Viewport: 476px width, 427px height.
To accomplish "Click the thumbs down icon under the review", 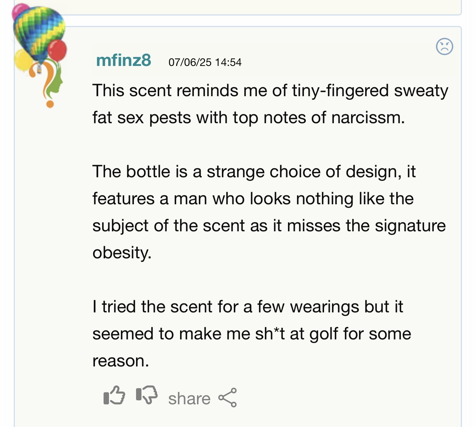I will (x=147, y=395).
